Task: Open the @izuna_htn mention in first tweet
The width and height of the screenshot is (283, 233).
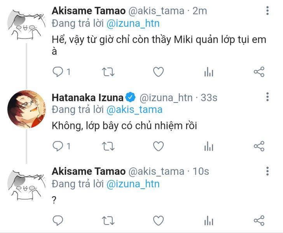Action: [133, 23]
